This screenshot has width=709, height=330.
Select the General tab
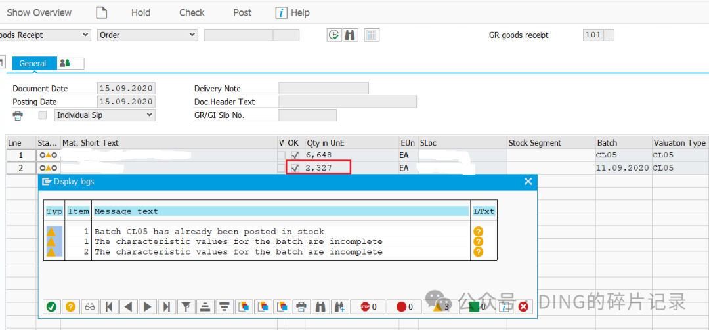click(x=33, y=63)
